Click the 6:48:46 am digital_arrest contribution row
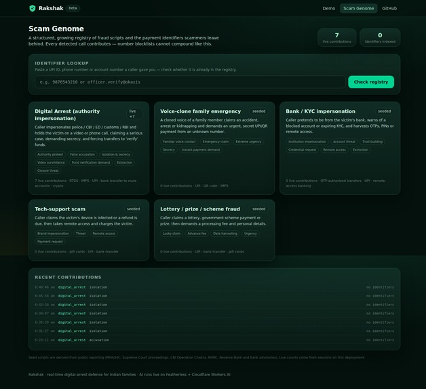Image resolution: width=426 pixels, height=389 pixels. point(214,287)
